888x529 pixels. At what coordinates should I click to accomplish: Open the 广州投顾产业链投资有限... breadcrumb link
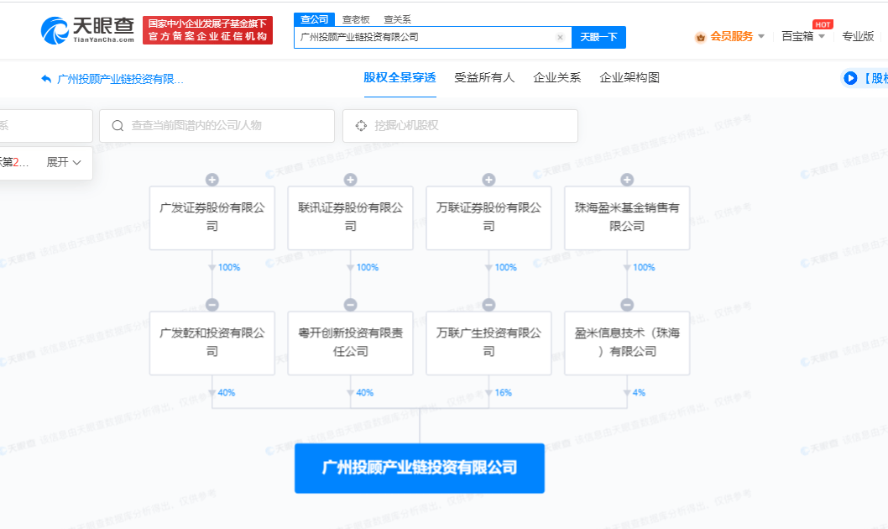pyautogui.click(x=120, y=79)
